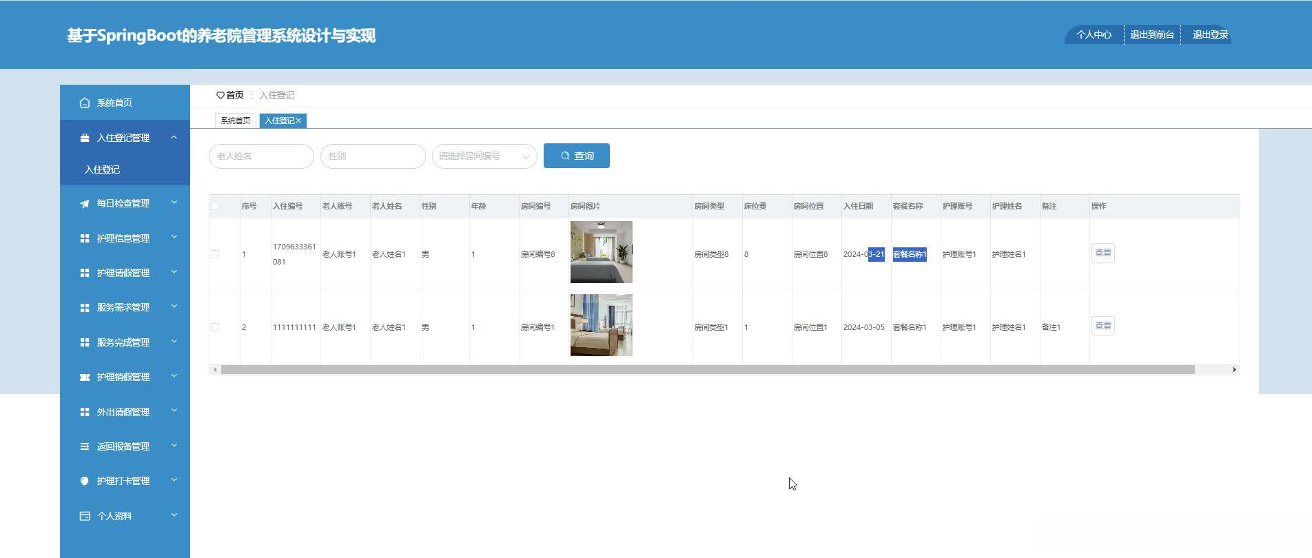This screenshot has height=558, width=1312.
Task: Click 查看 for row 2
Action: coord(1103,326)
